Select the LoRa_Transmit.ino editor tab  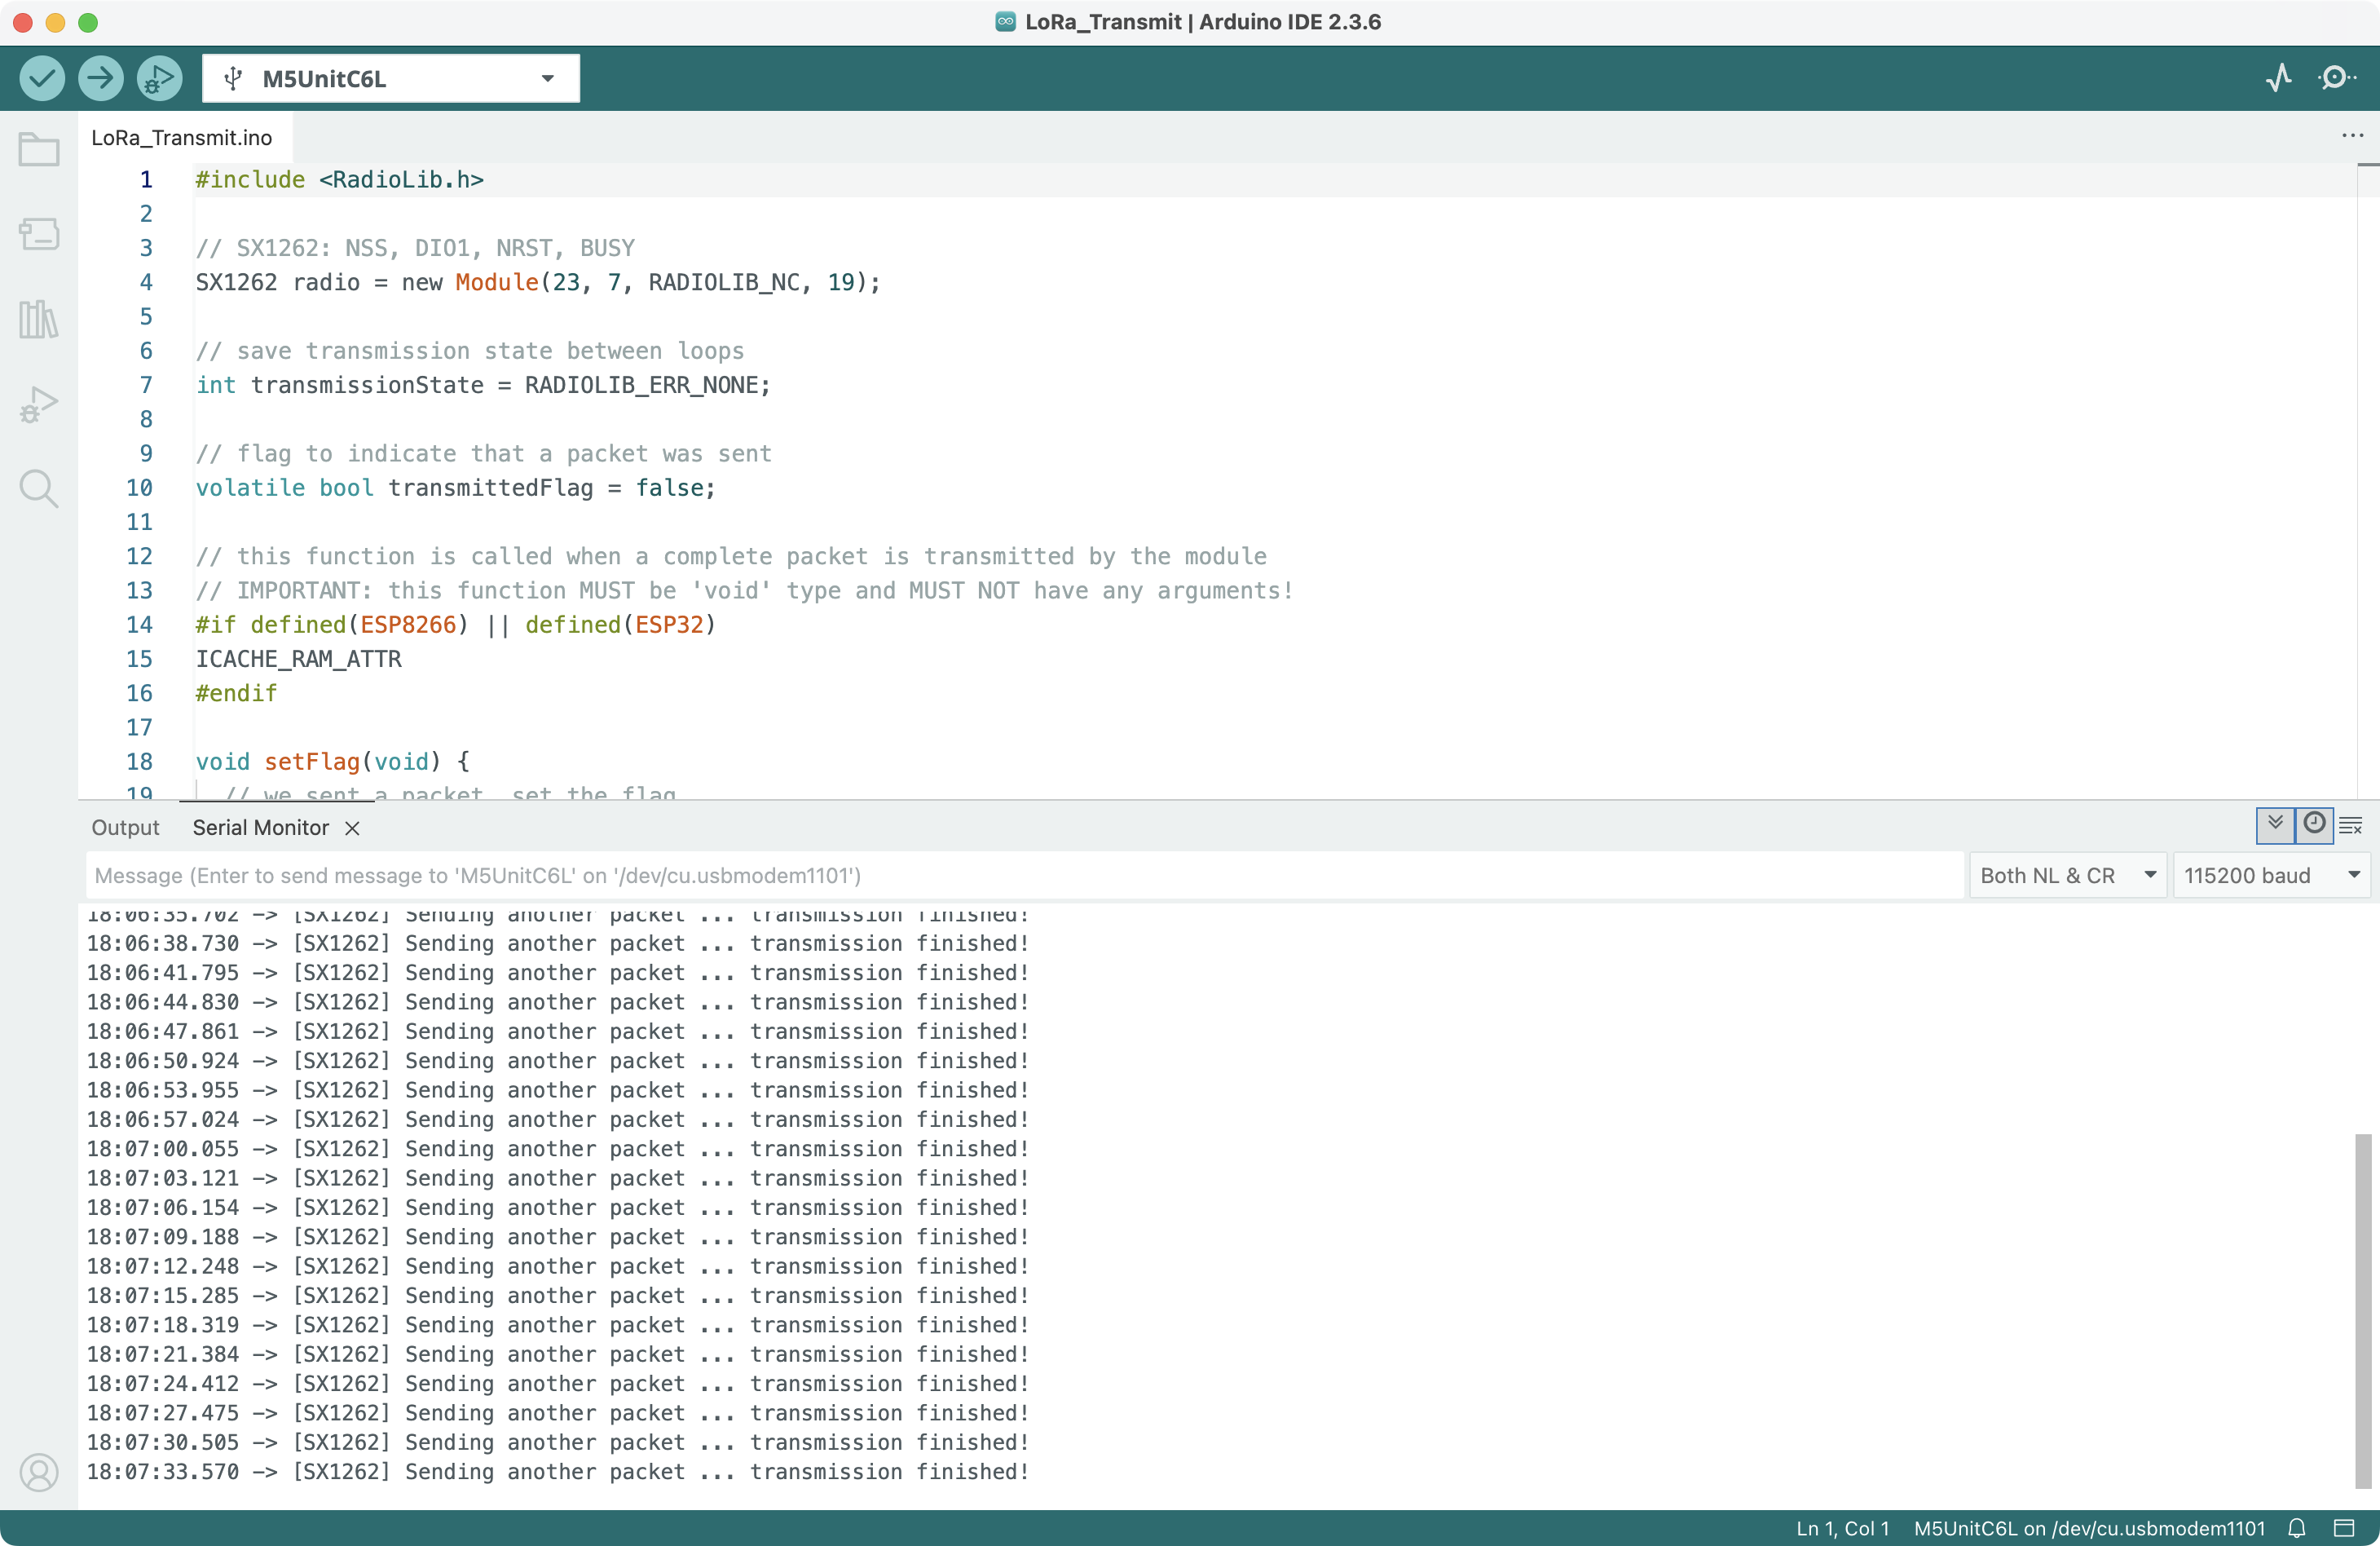(x=182, y=138)
